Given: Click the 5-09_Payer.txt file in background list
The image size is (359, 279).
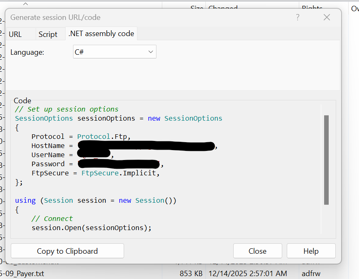Looking at the screenshot, I should 22,274.
